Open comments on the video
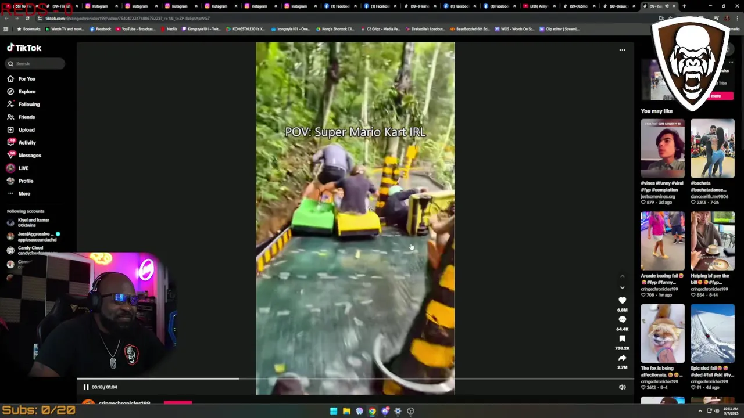 pyautogui.click(x=622, y=320)
